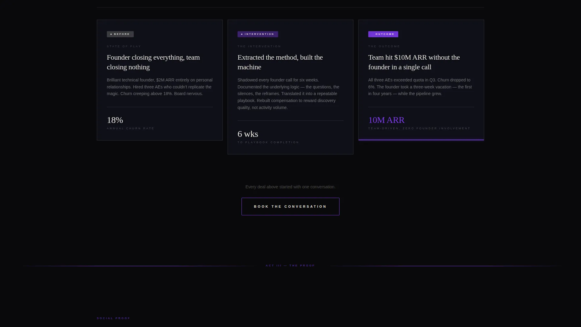Click the Book the Conversation button
The width and height of the screenshot is (581, 327).
[290, 206]
